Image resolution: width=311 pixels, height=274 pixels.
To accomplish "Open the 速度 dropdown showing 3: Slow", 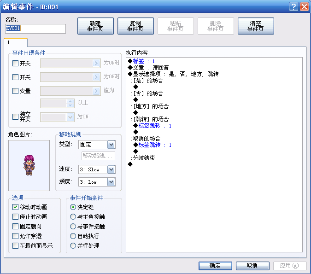I will tap(111, 170).
